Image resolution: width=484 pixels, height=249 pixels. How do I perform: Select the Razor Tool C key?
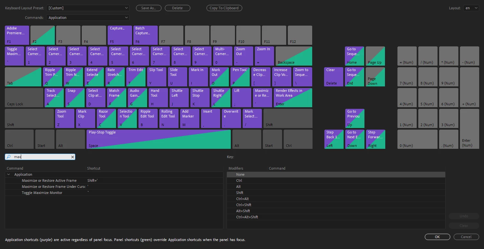tap(106, 118)
